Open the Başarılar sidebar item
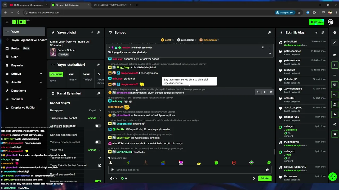Screen dimensions: 339x190 tap(24, 65)
